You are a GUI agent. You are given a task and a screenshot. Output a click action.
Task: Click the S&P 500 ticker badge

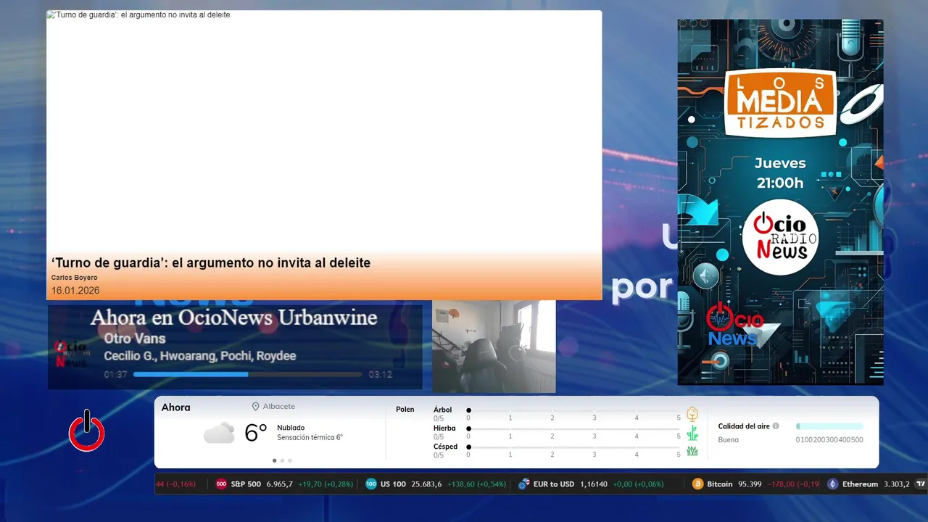pyautogui.click(x=221, y=484)
